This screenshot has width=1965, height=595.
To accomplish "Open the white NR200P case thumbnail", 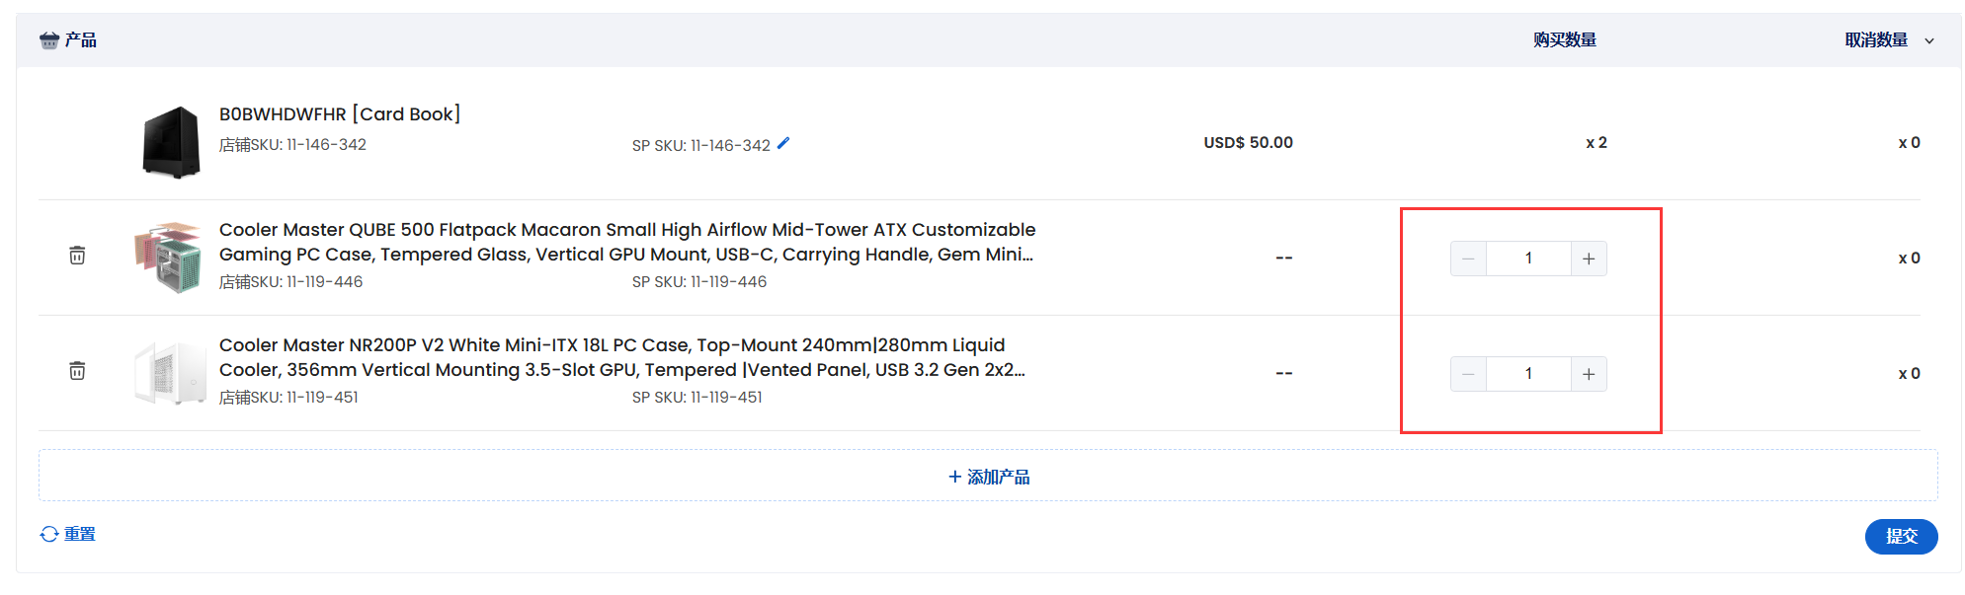I will coord(169,373).
